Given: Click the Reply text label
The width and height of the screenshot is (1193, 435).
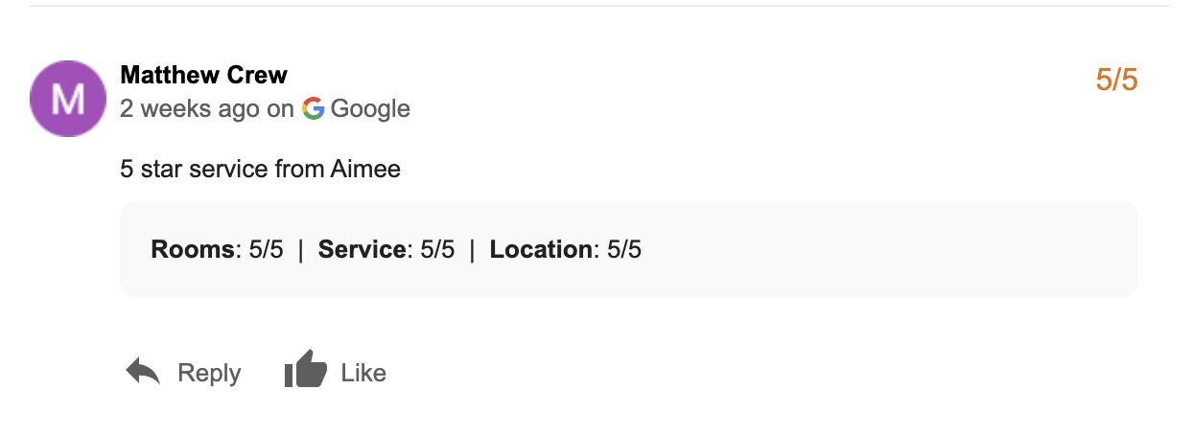Looking at the screenshot, I should point(209,373).
